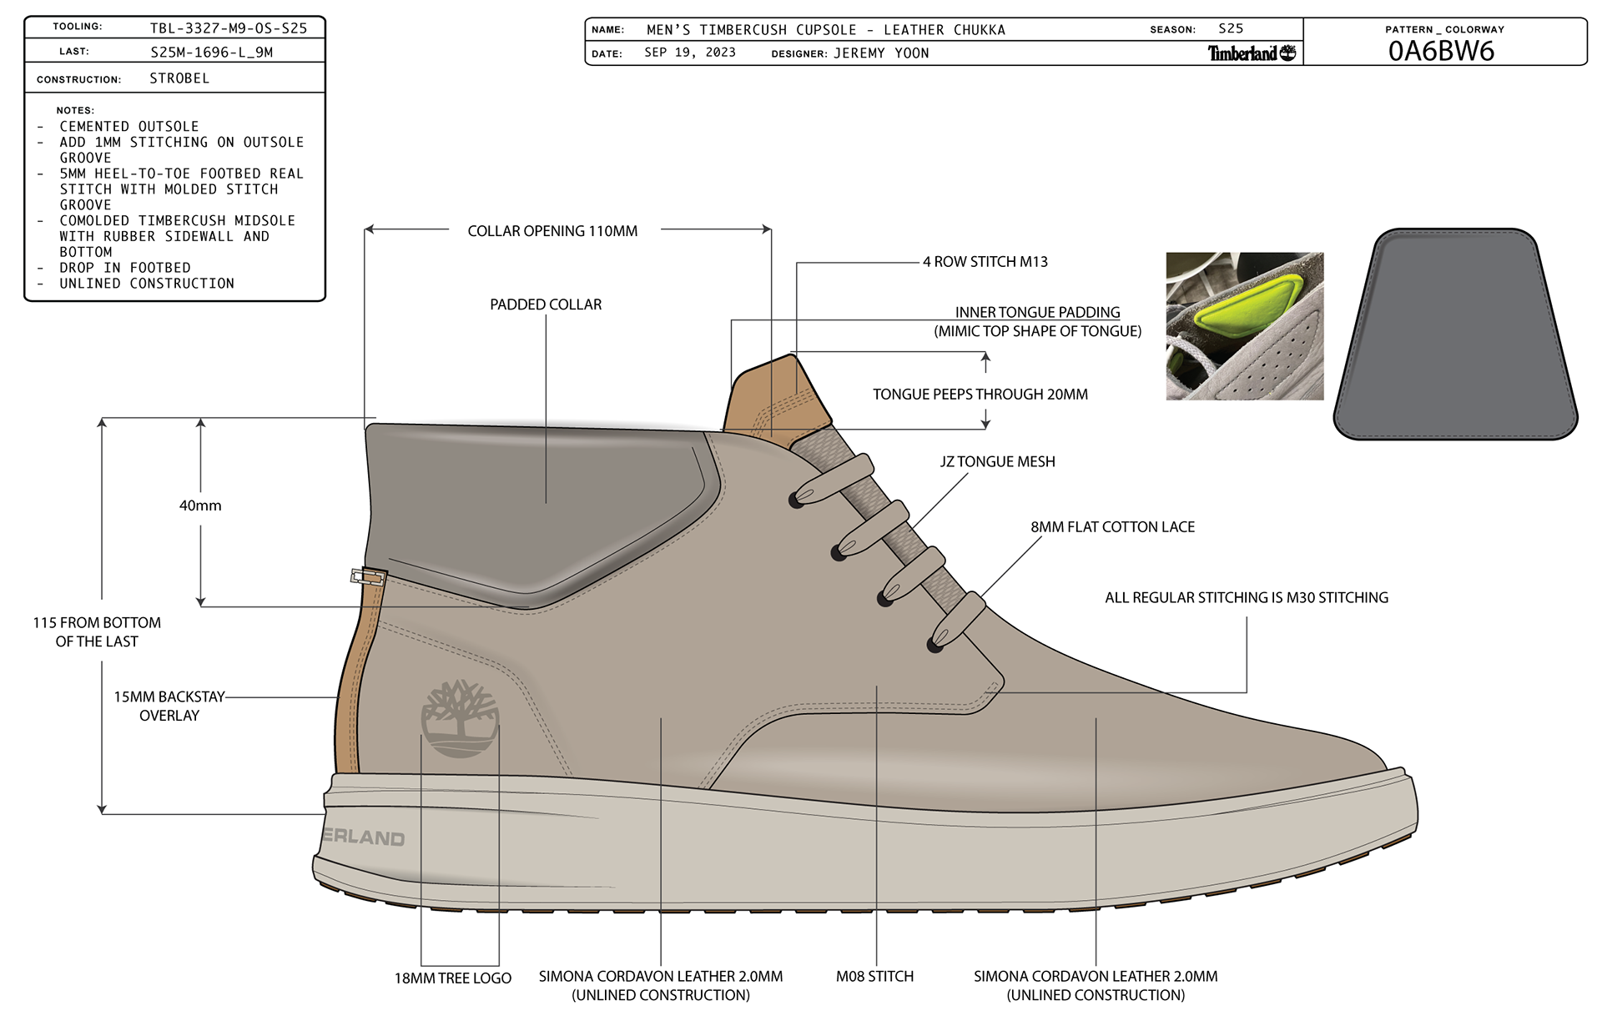The width and height of the screenshot is (1602, 1036).
Task: Click the 15MM BACKSTAY OVERLAY label
Action: coord(169,706)
